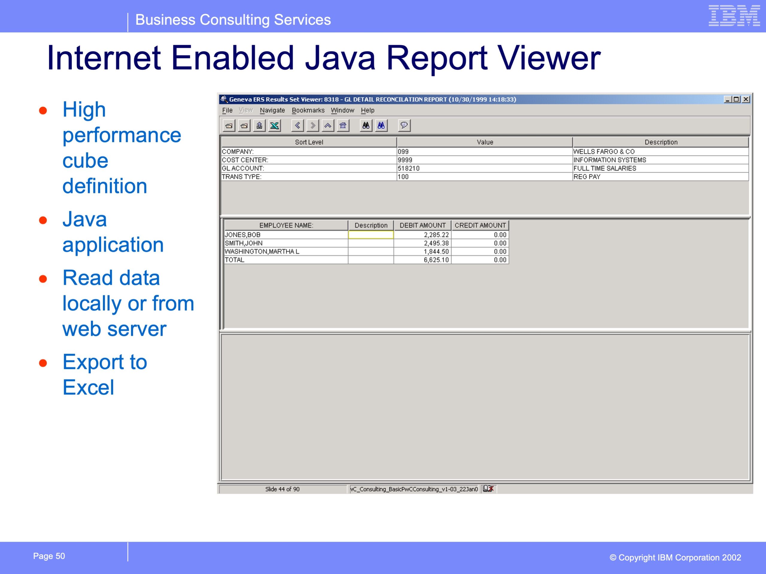This screenshot has height=574, width=766.
Task: Click the INFORMATION SYSTEMS cell
Action: (x=661, y=160)
